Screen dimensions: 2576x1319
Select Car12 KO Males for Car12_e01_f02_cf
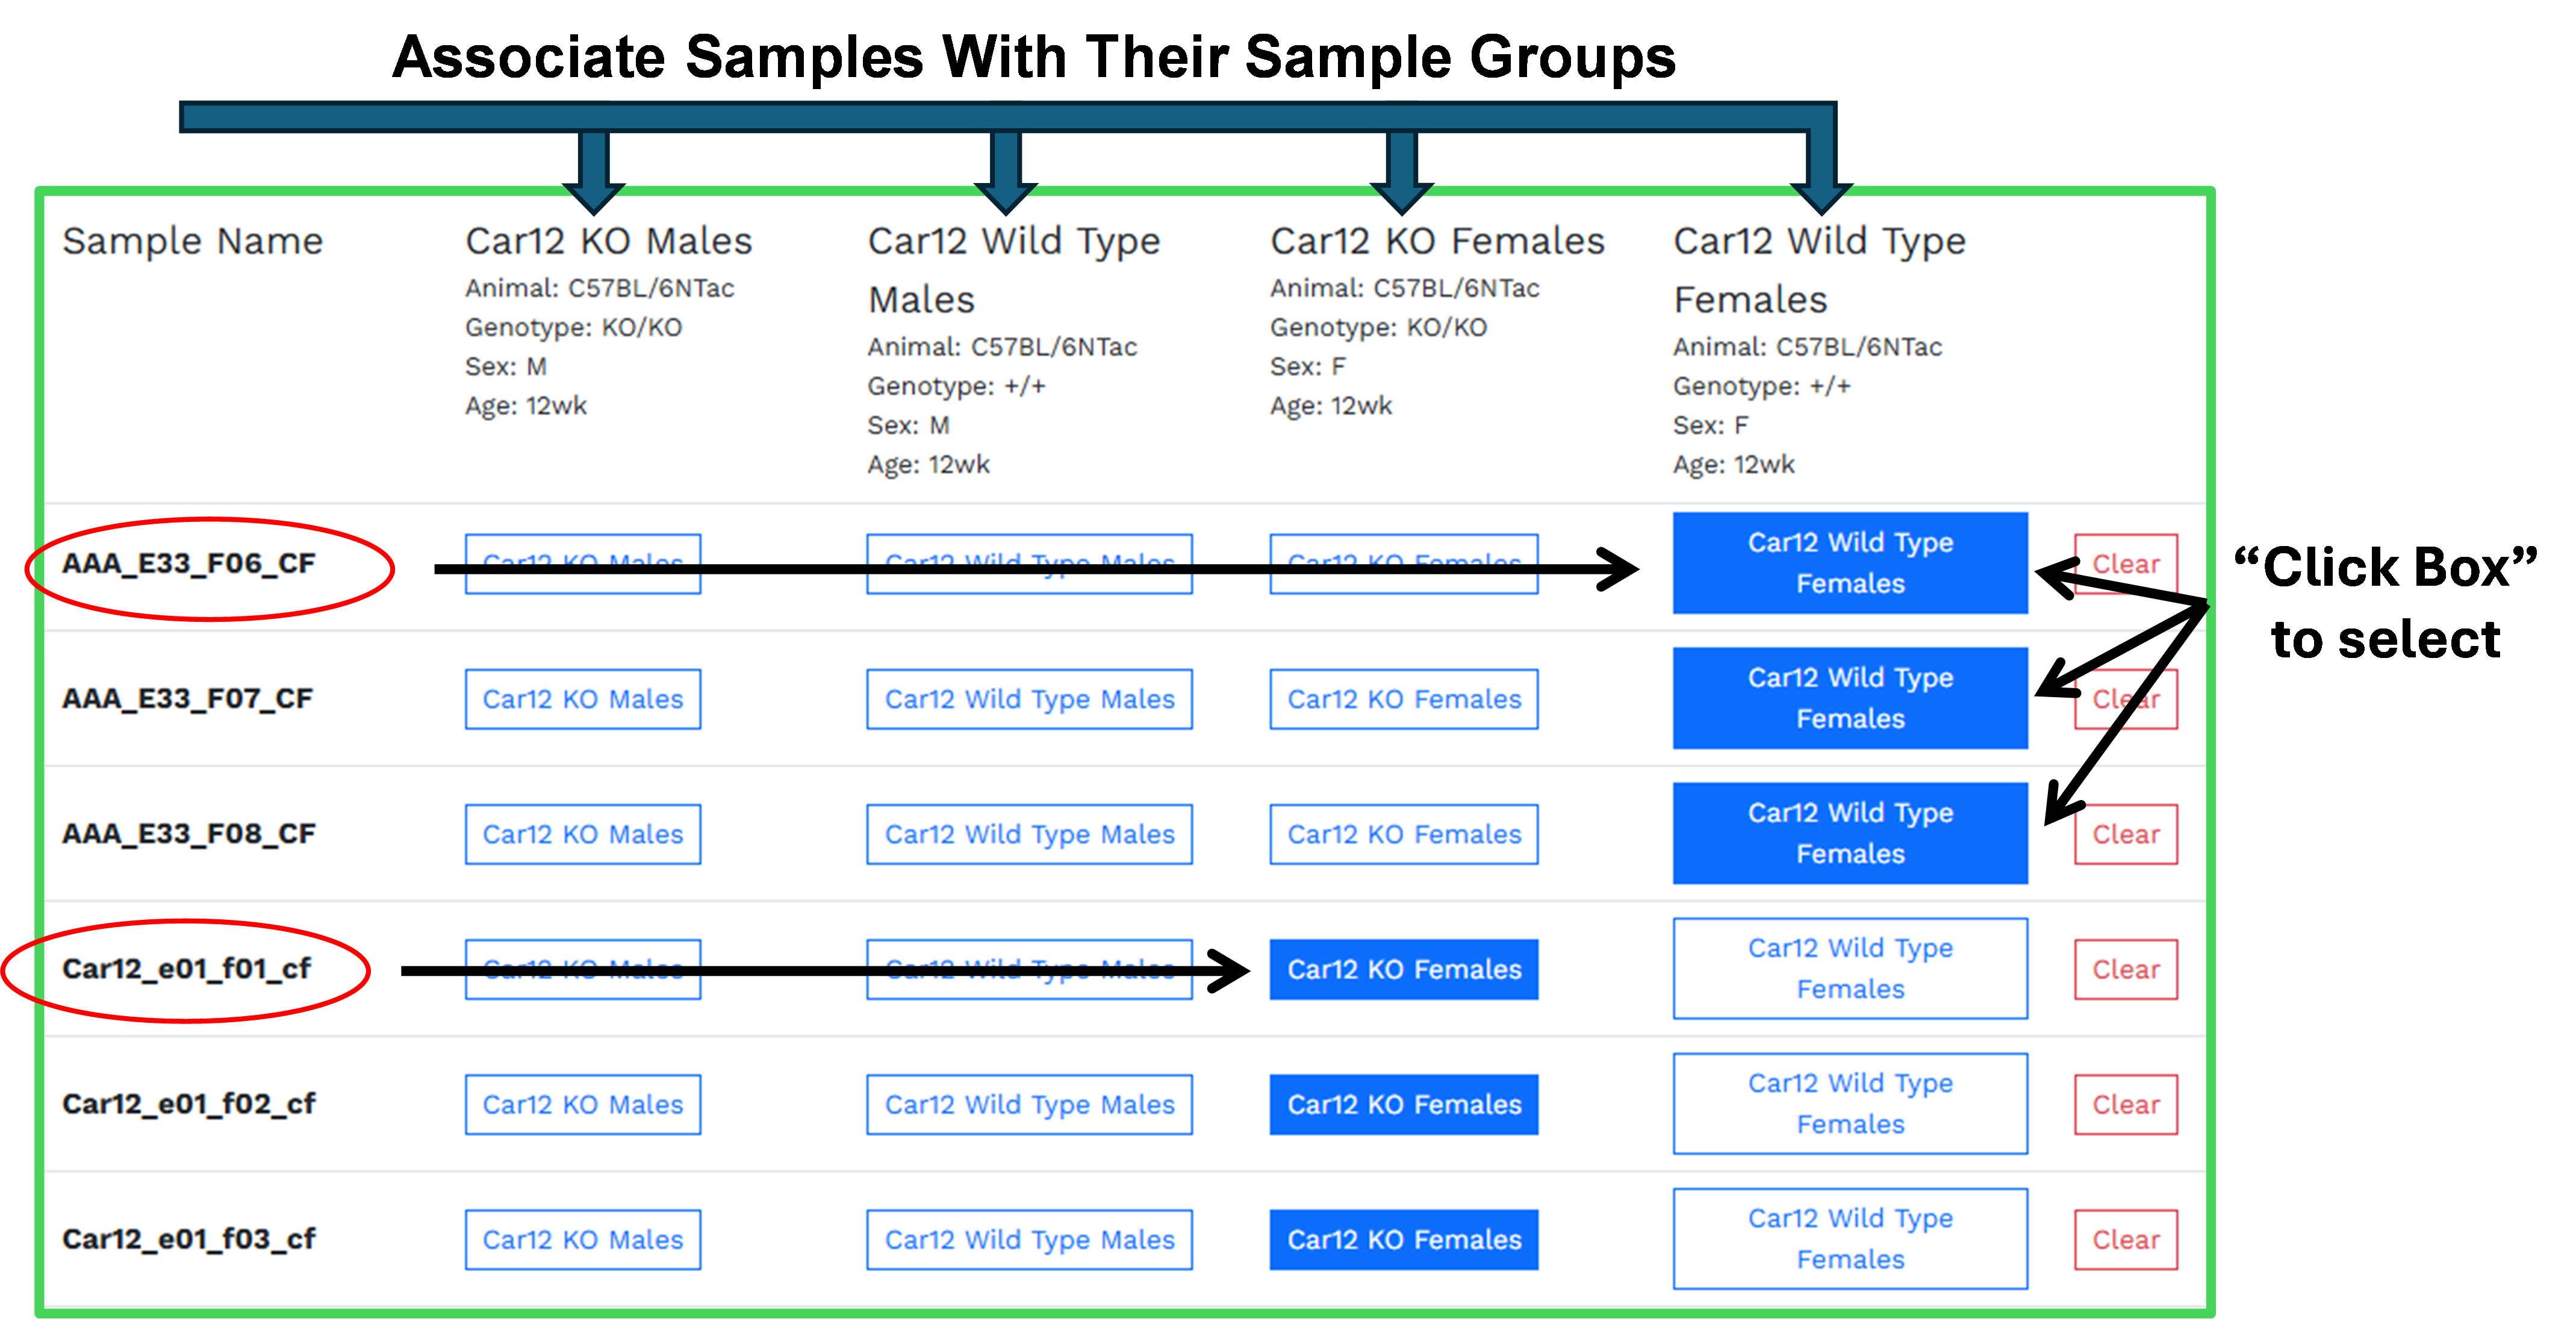pos(583,1104)
